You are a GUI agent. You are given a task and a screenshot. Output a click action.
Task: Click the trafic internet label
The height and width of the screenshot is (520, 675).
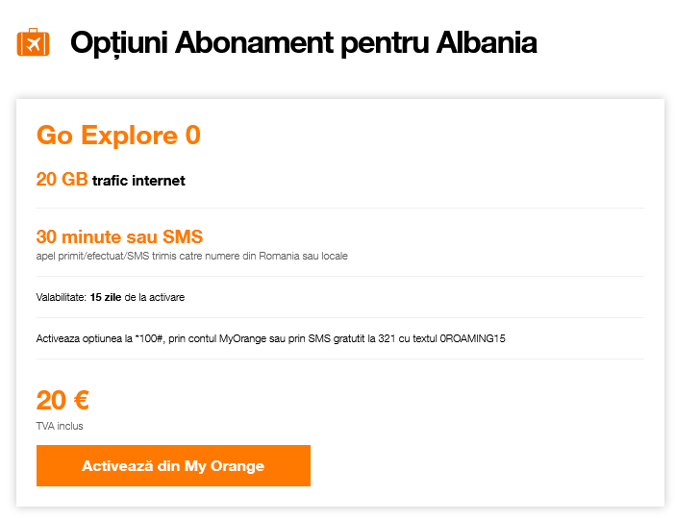click(x=138, y=181)
